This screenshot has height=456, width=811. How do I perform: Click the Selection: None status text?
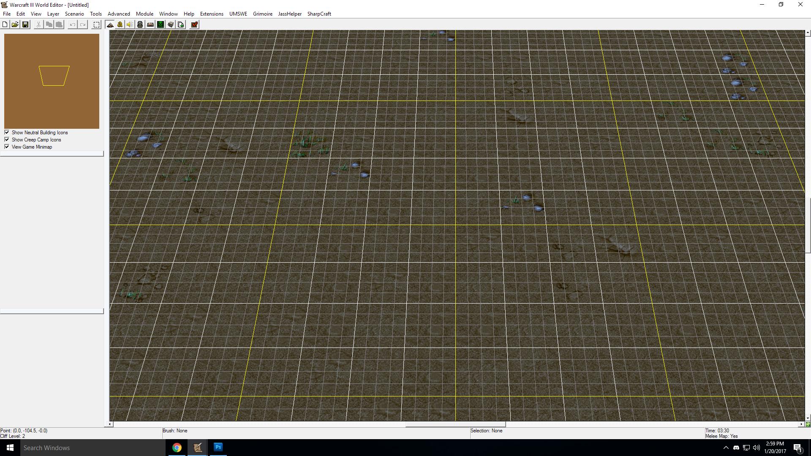pos(486,431)
